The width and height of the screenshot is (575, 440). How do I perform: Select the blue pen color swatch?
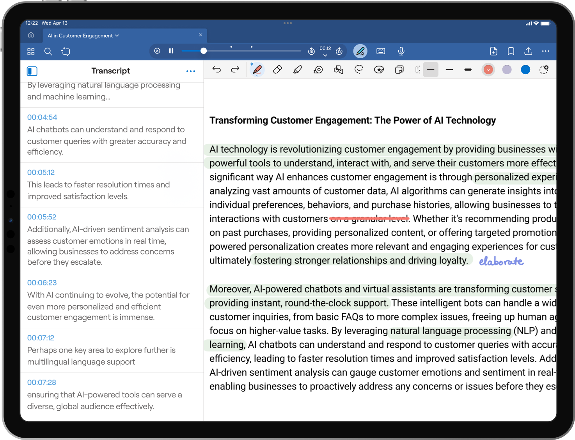click(525, 70)
